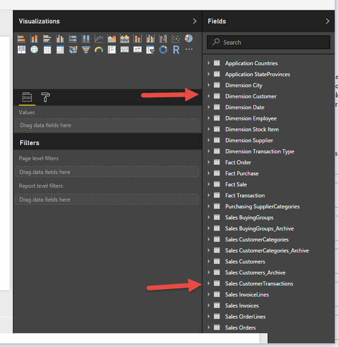This screenshot has width=338, height=347.
Task: Click the Page level filters drop area
Action: (107, 172)
